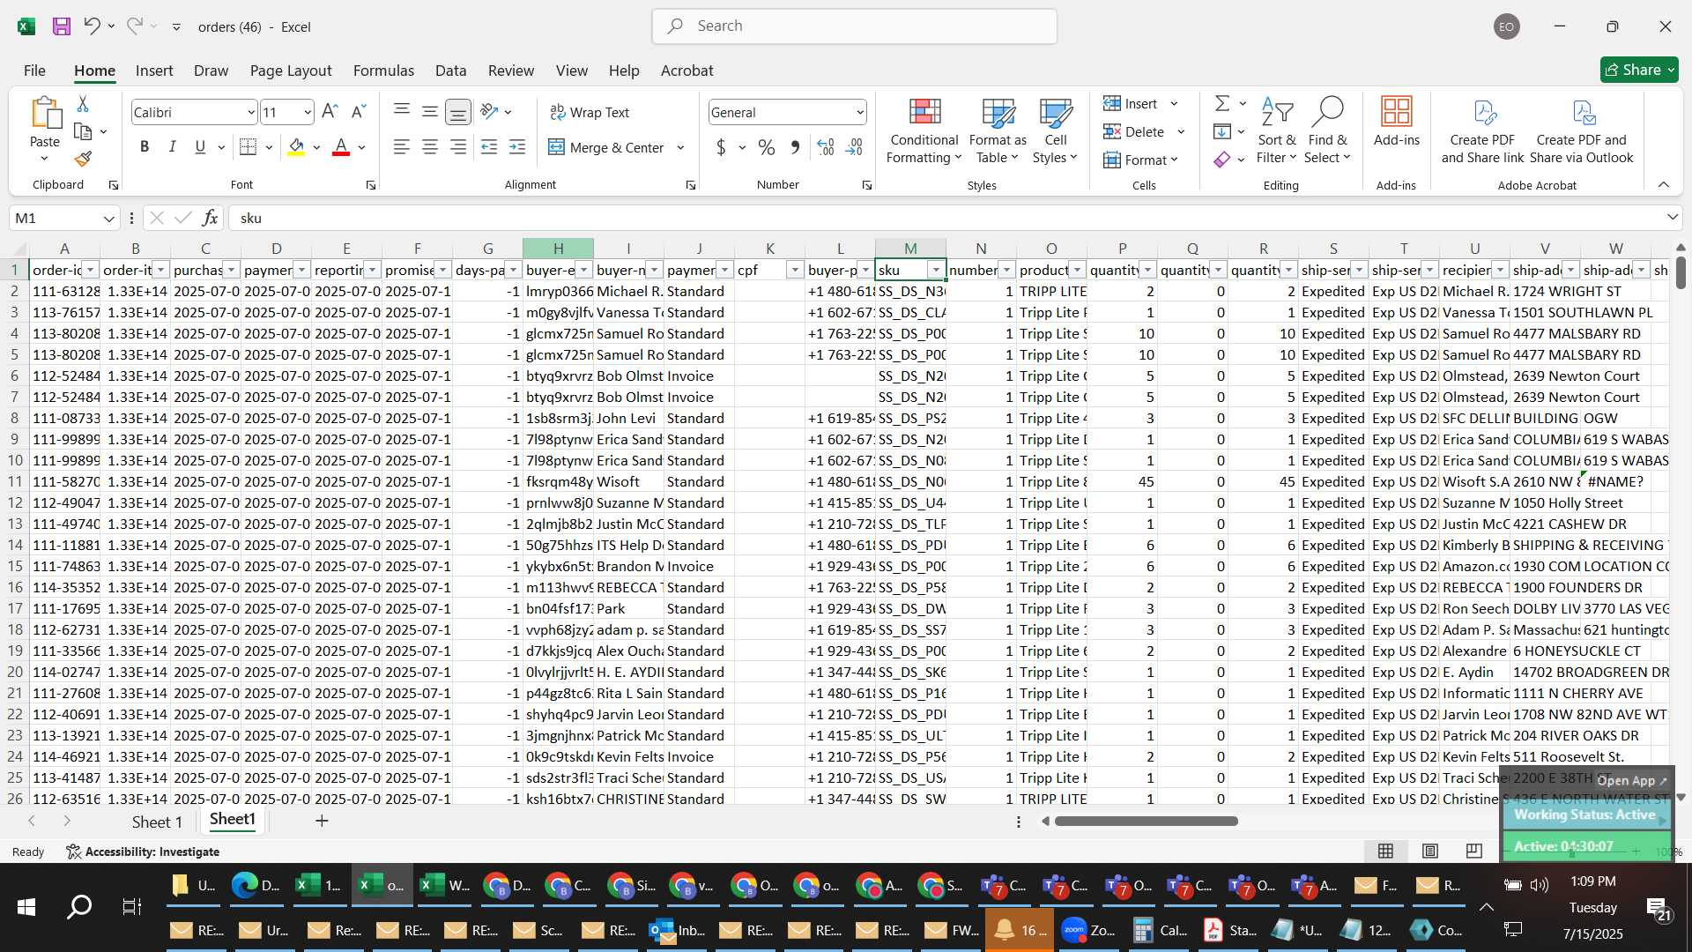Click the Format Painter brush icon
Image resolution: width=1692 pixels, height=952 pixels.
pos(83,160)
